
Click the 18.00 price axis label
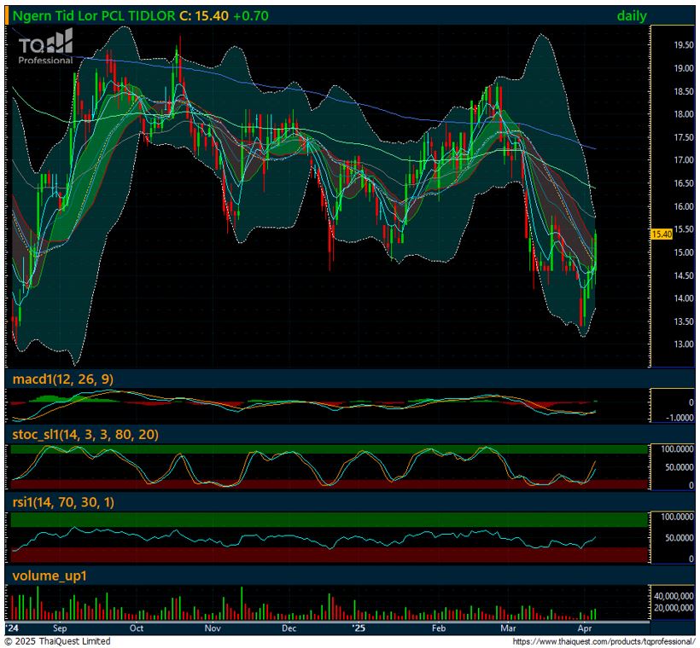click(684, 114)
